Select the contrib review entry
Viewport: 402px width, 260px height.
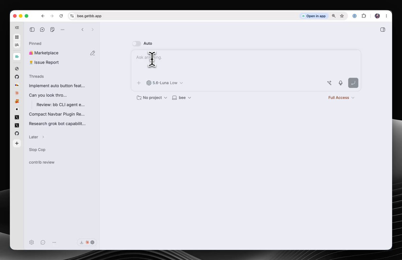pos(42,162)
